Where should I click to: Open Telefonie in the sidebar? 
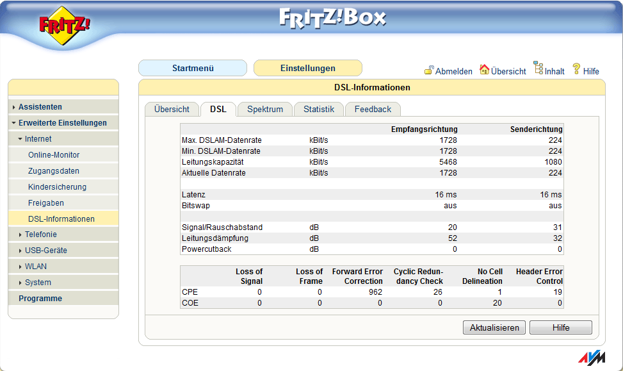40,235
